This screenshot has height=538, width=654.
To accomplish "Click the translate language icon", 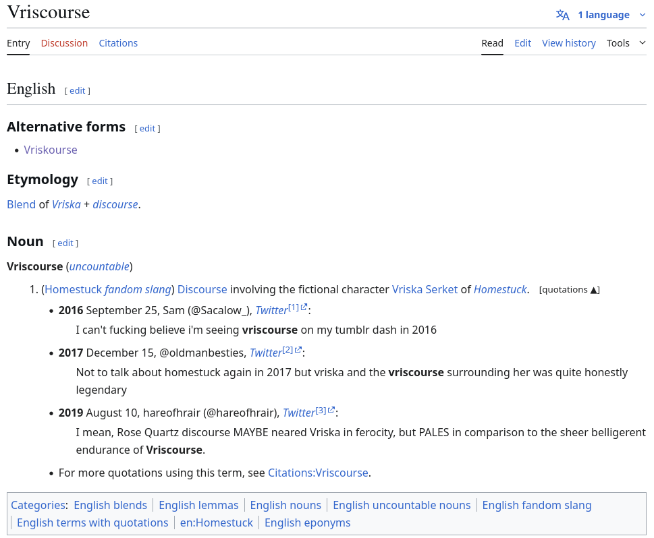I will coord(562,15).
